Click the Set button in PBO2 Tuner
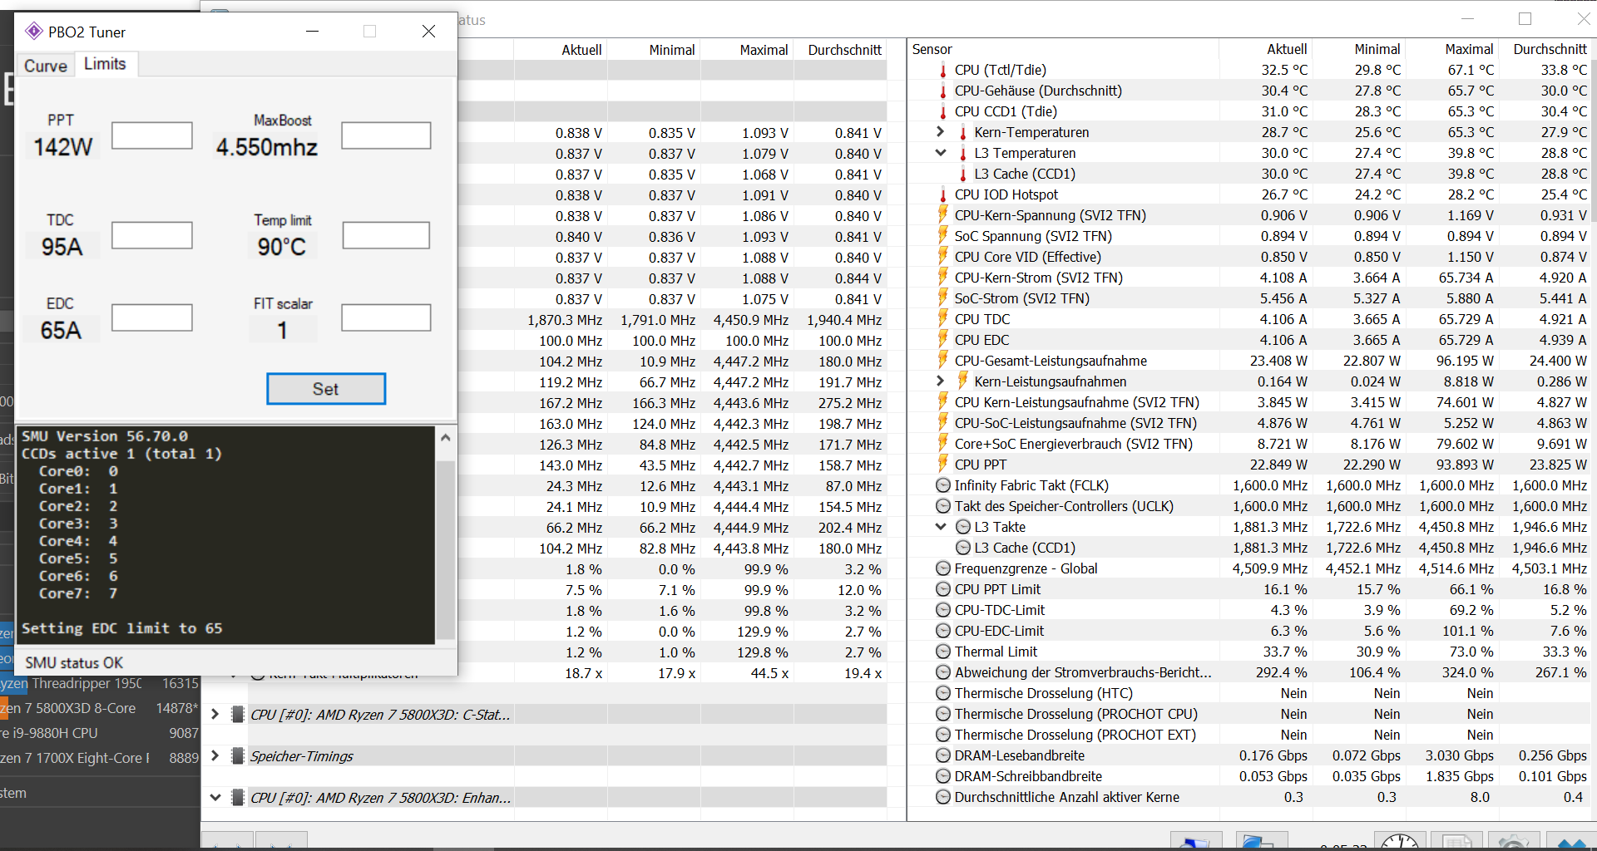The width and height of the screenshot is (1597, 851). [326, 389]
